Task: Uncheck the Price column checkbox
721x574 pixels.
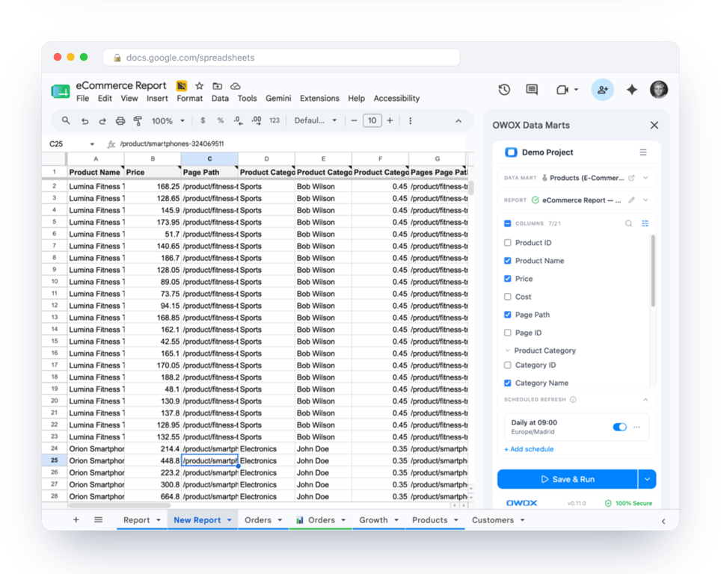Action: point(508,279)
